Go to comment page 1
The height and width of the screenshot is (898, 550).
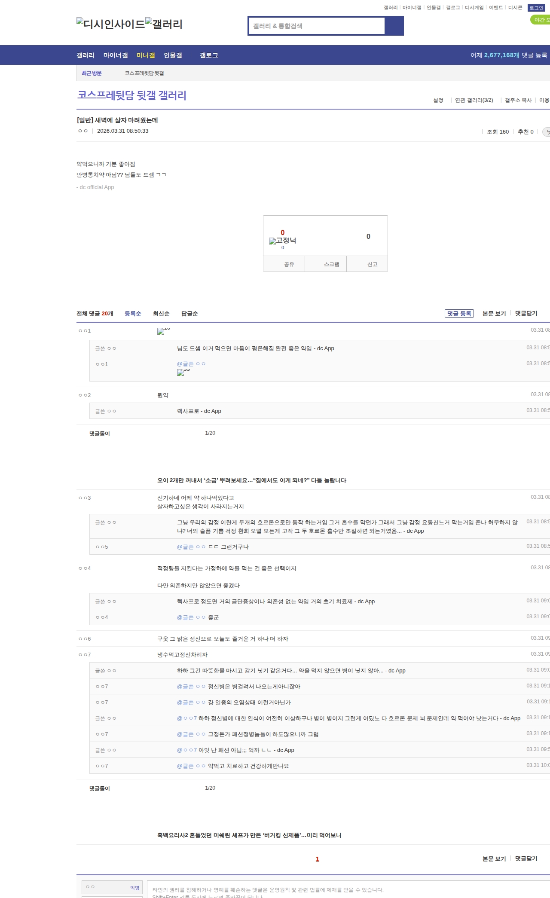[x=318, y=859]
